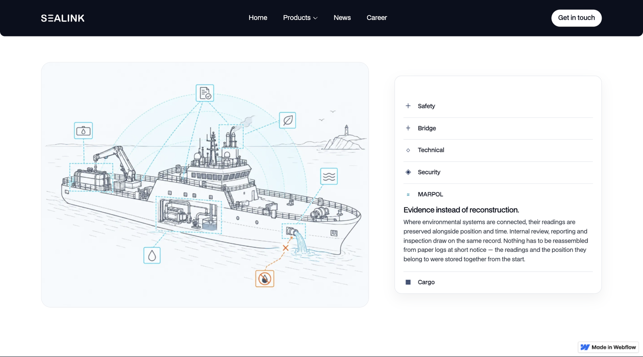The image size is (643, 357).
Task: Click the leaf emissions icon
Action: 288,120
